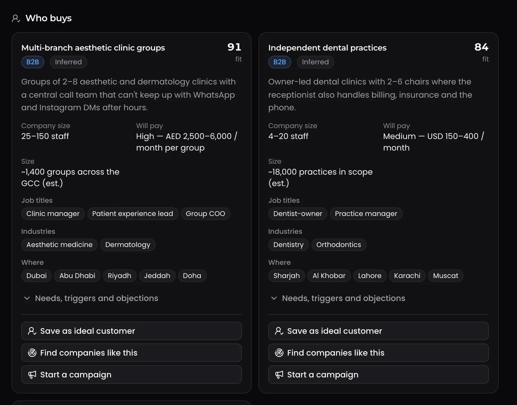This screenshot has width=517, height=405.
Task: Save Multi-branch aesthetic clinic groups as ideal customer
Action: point(132,331)
